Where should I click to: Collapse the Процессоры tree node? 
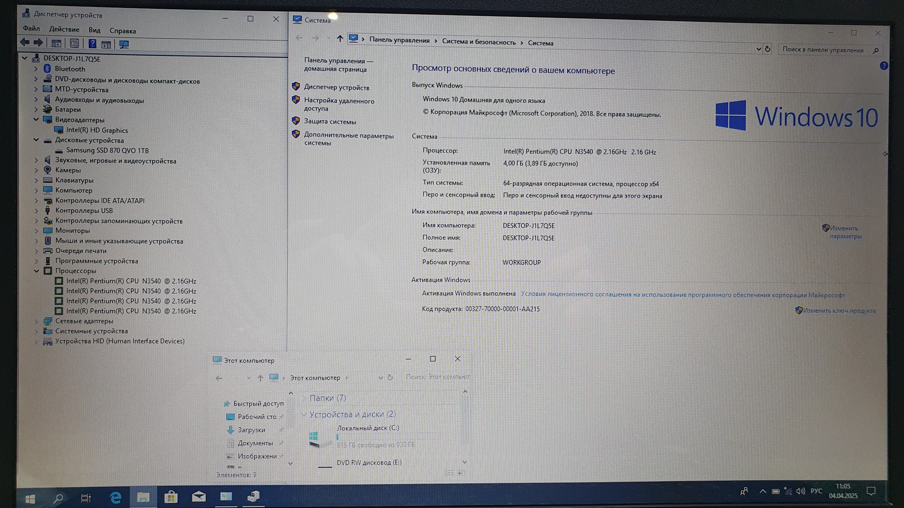(x=36, y=271)
